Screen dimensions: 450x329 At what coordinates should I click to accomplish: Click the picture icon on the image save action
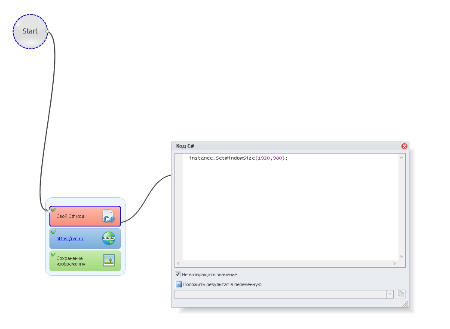pos(109,260)
